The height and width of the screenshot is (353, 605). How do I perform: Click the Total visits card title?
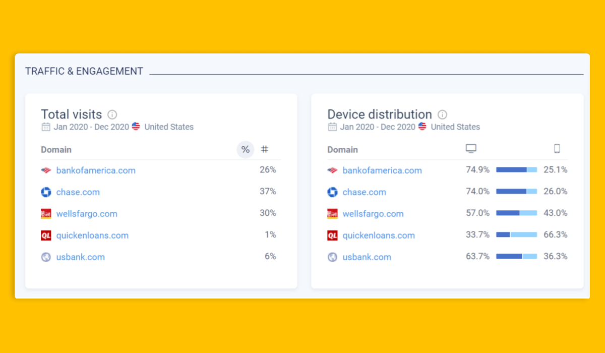click(x=72, y=114)
